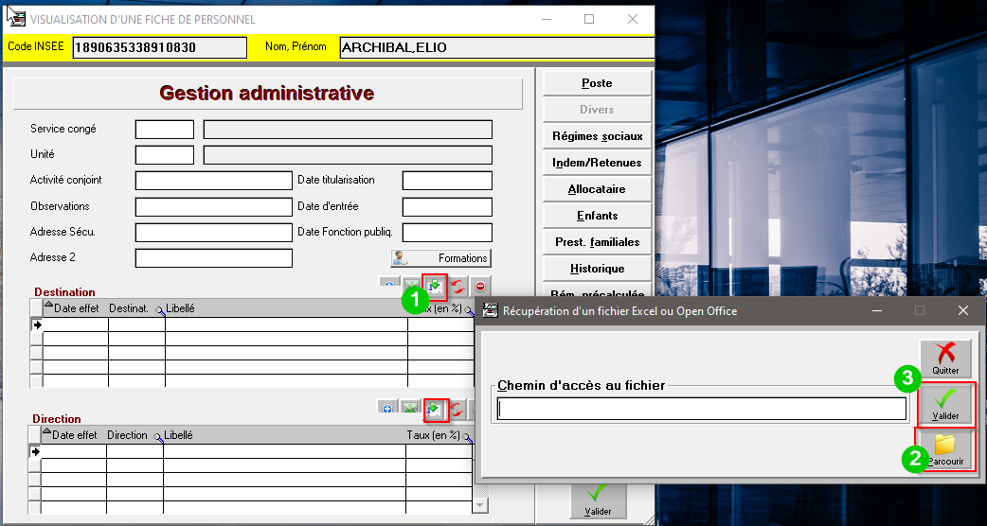Open the Indem/Retenues section
The width and height of the screenshot is (987, 526).
[597, 163]
